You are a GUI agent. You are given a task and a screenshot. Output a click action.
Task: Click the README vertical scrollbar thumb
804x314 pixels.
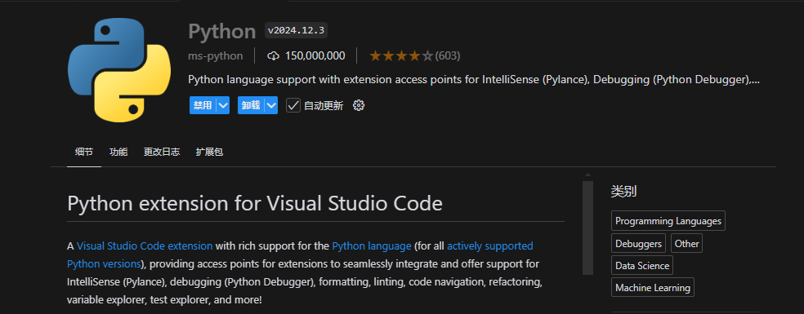tap(587, 228)
